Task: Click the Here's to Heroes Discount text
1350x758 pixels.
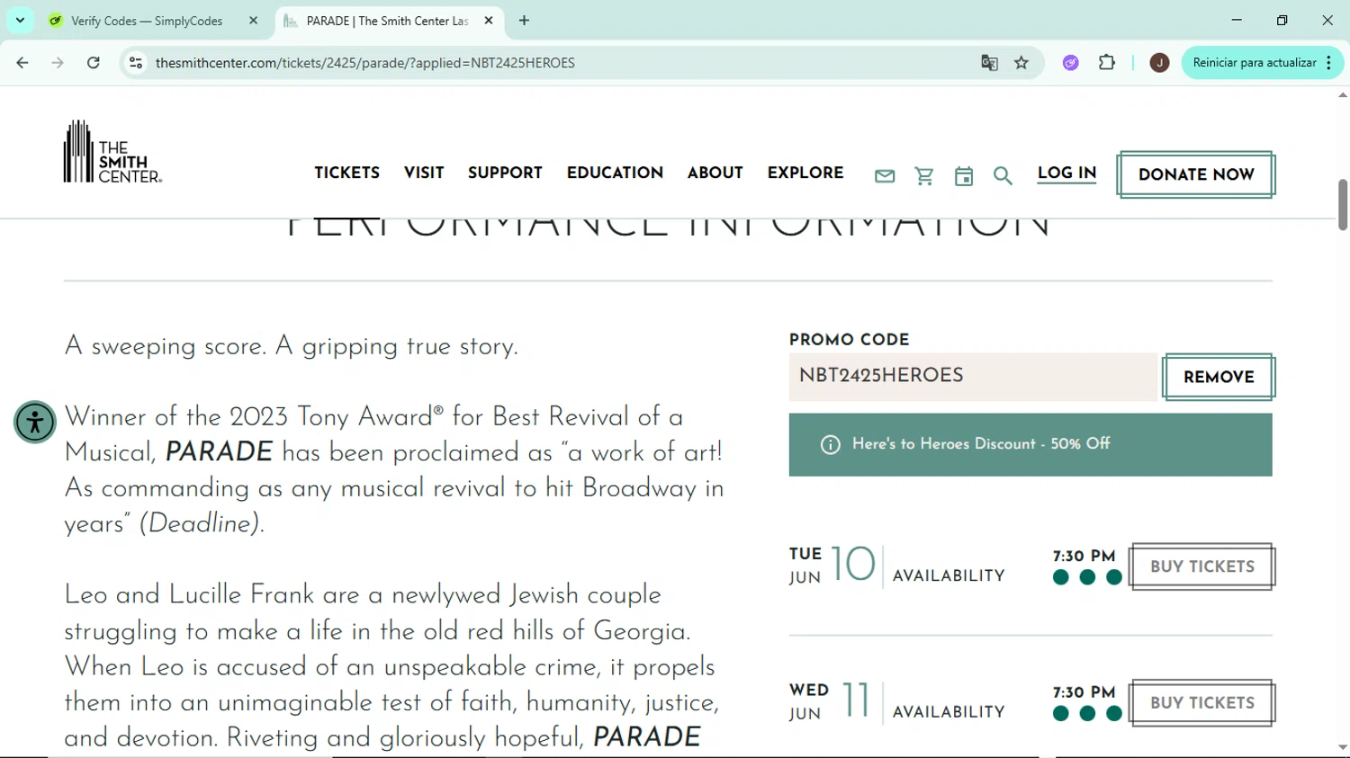Action: pos(981,444)
